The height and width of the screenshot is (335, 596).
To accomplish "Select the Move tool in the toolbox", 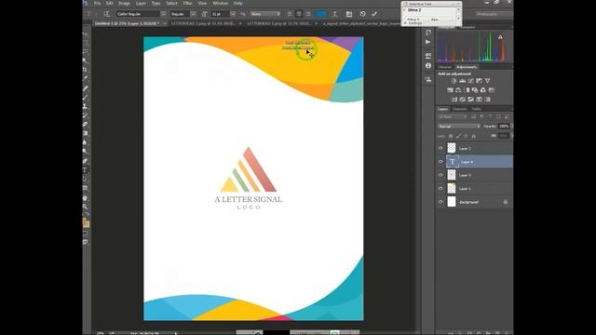I will tap(85, 33).
